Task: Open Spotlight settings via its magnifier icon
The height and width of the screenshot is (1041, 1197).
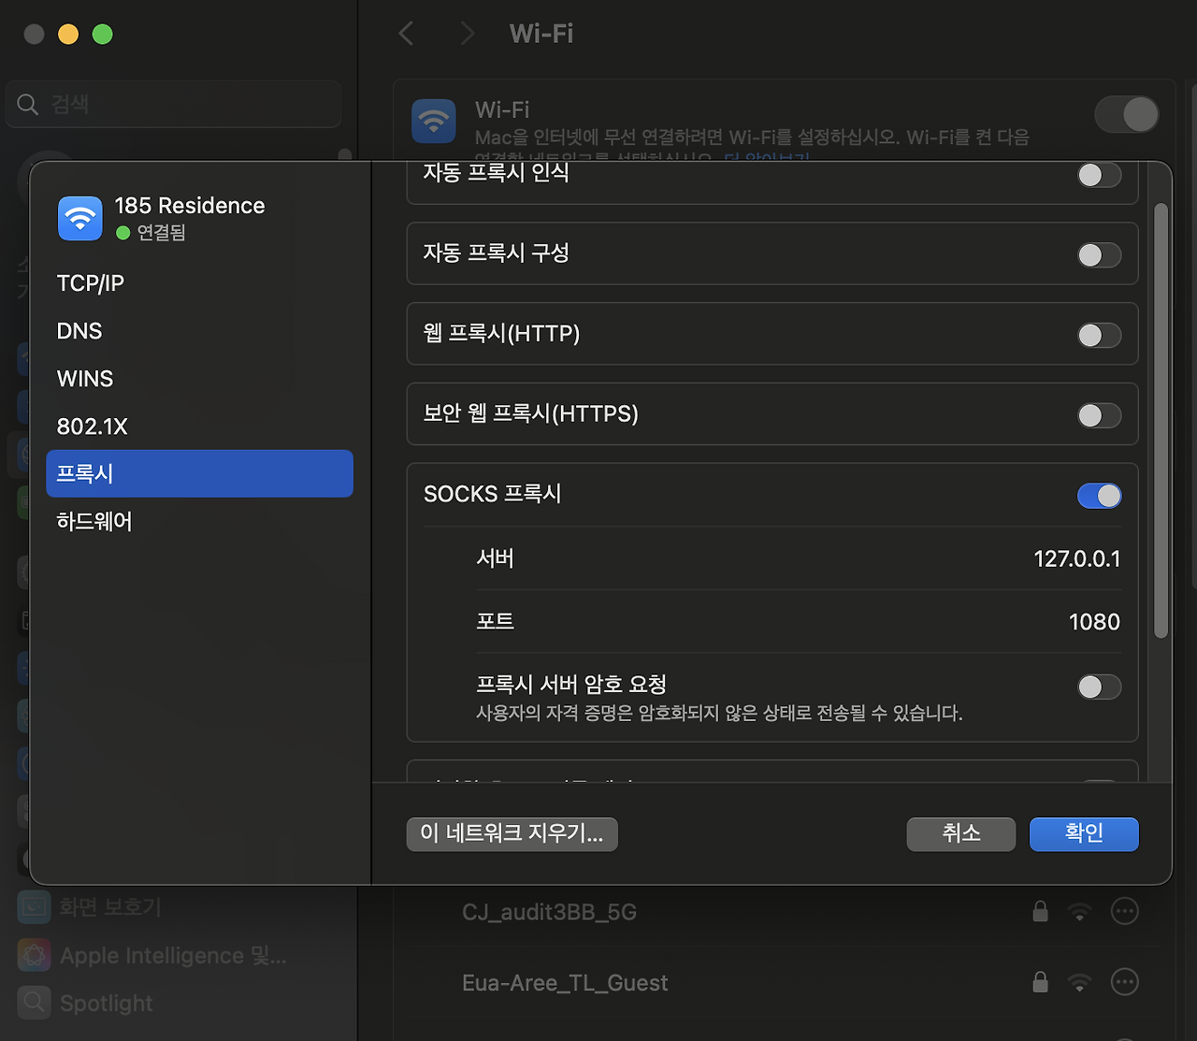Action: click(x=34, y=1002)
